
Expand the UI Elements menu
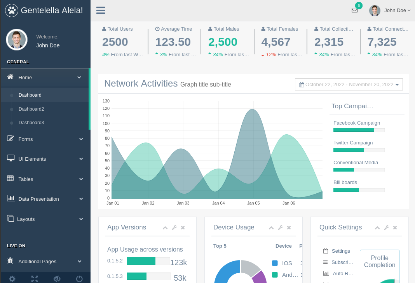click(45, 159)
